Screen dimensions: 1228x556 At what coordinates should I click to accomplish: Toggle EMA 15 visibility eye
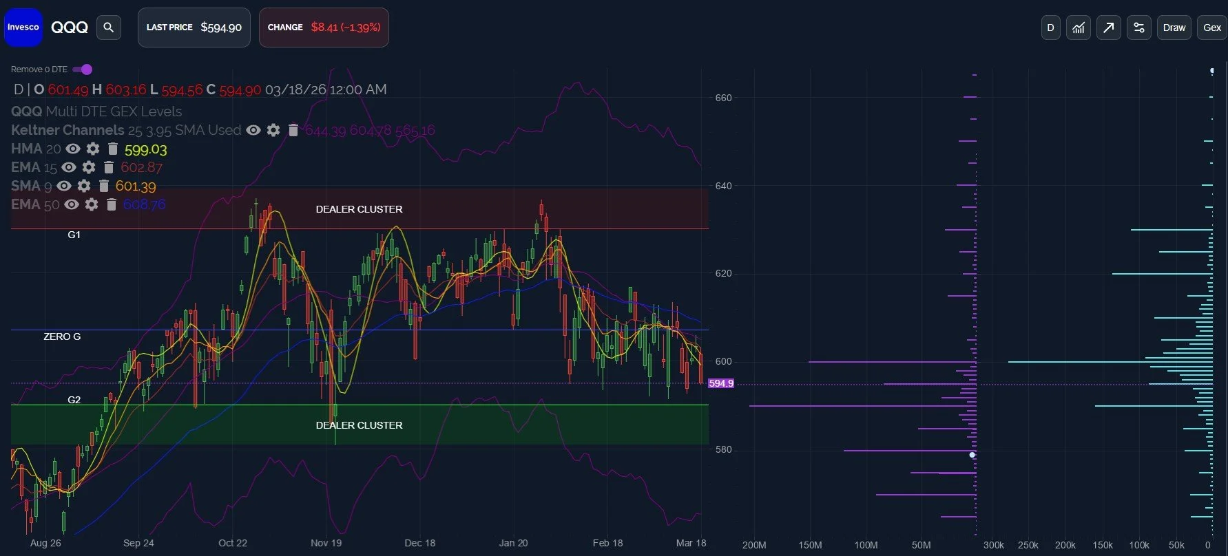click(69, 167)
